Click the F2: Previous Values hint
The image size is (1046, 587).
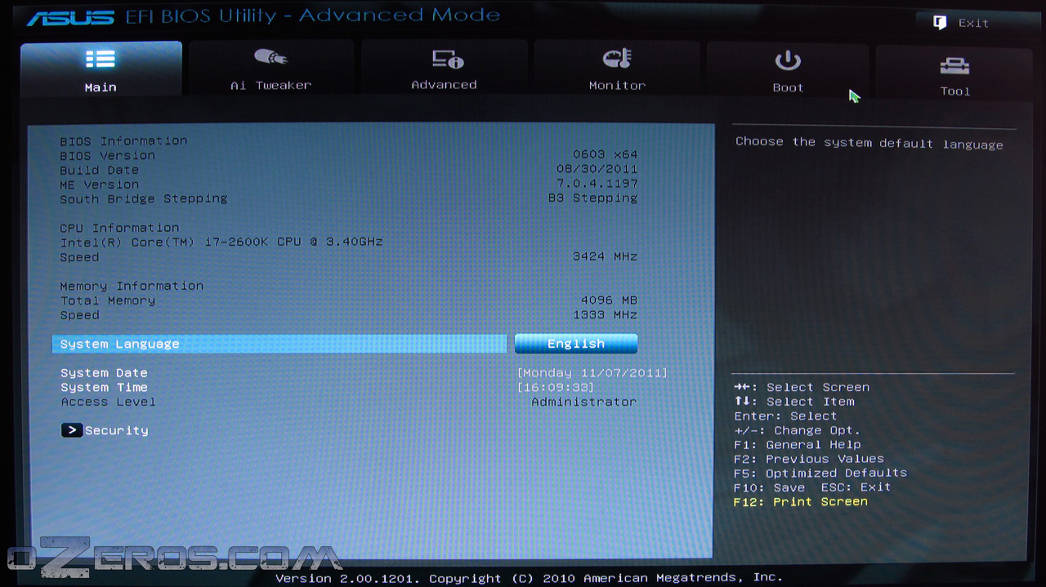(809, 459)
